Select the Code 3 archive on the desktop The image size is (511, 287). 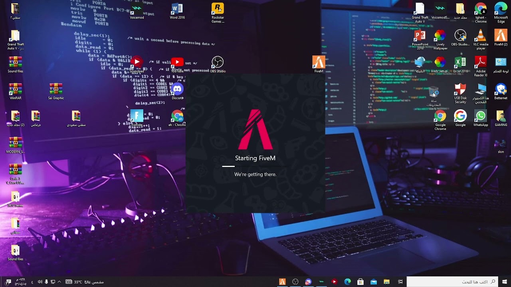pos(15,174)
